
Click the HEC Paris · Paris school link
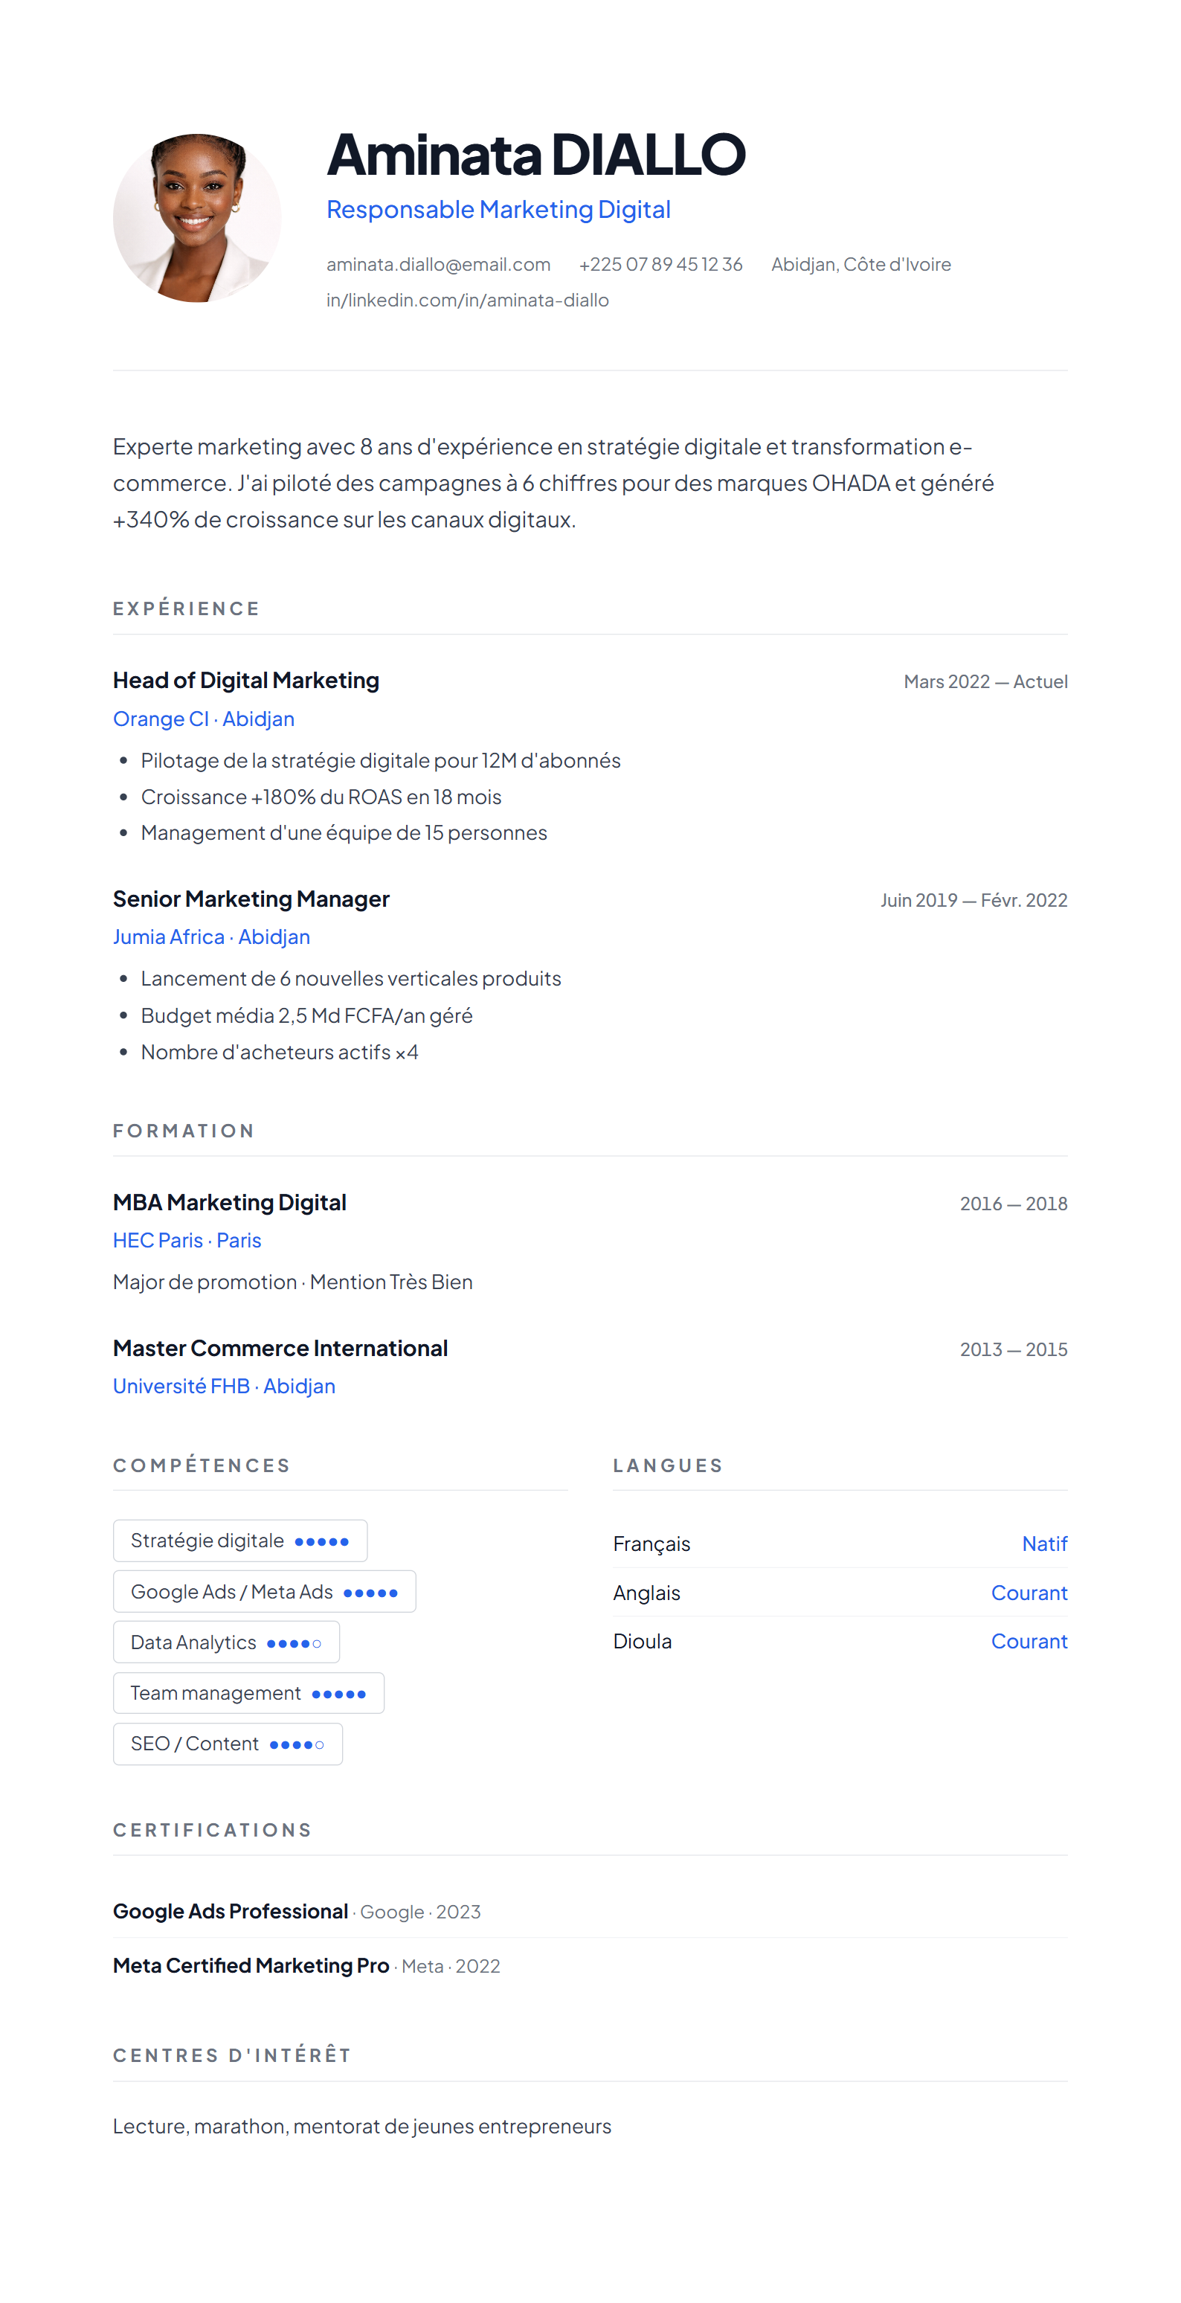point(187,1240)
